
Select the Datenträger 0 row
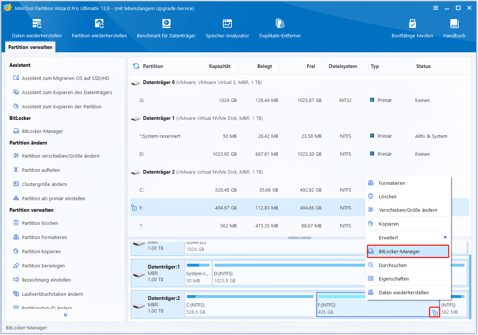(299, 82)
